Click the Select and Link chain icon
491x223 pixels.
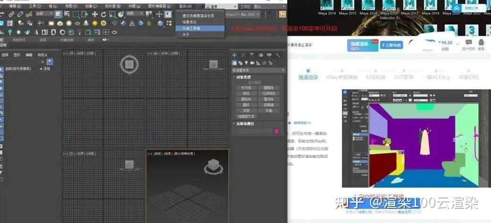[12, 14]
